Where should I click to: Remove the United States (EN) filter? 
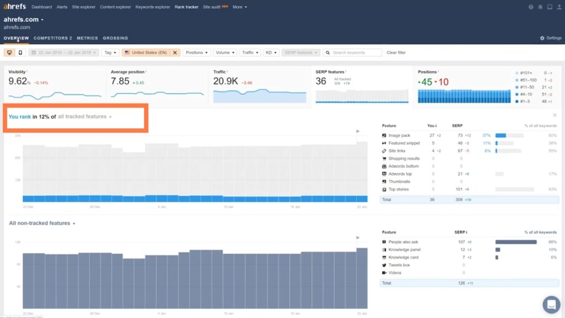click(175, 52)
